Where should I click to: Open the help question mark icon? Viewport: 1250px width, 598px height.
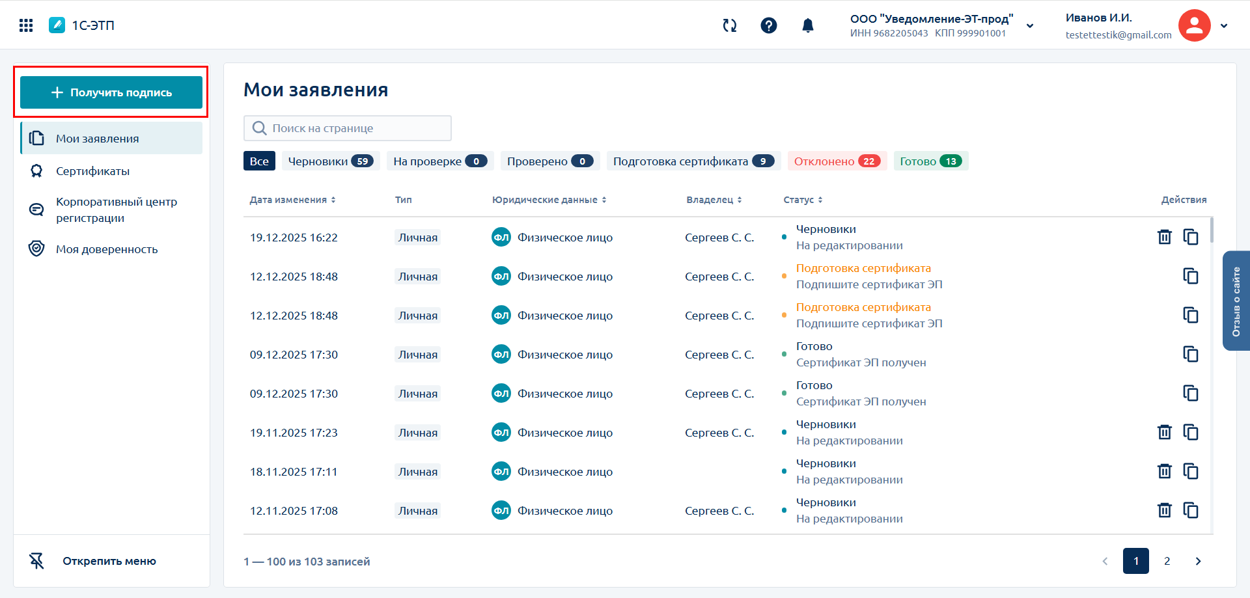768,25
